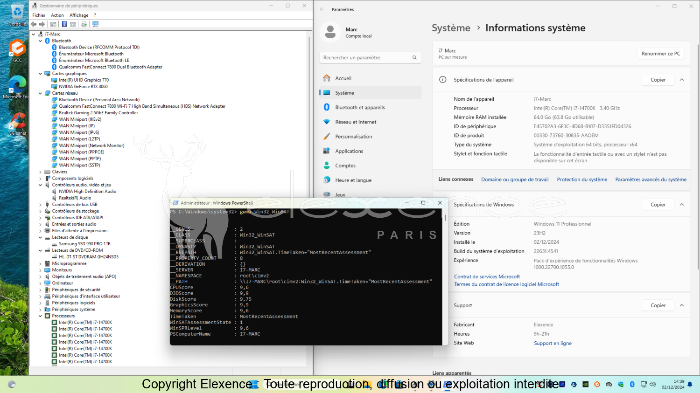Open Paramètres avancés du système link
Screen dimensions: 700x393
coord(651,179)
